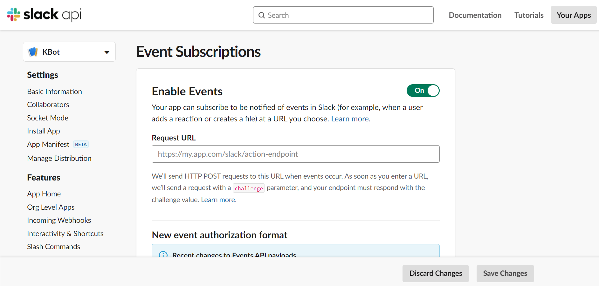Click the info icon in the payloads notice
Image resolution: width=599 pixels, height=286 pixels.
(x=163, y=255)
